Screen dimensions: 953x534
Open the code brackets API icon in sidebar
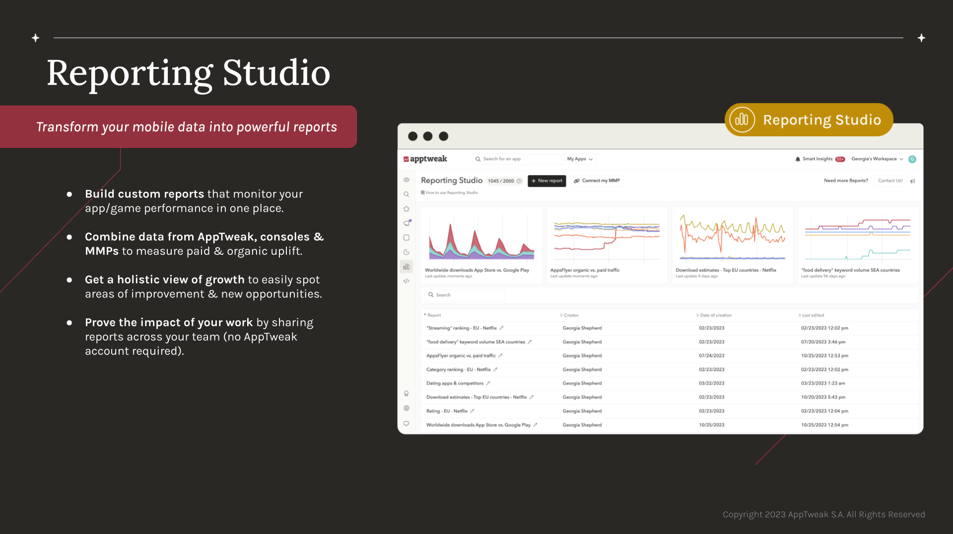click(x=407, y=281)
